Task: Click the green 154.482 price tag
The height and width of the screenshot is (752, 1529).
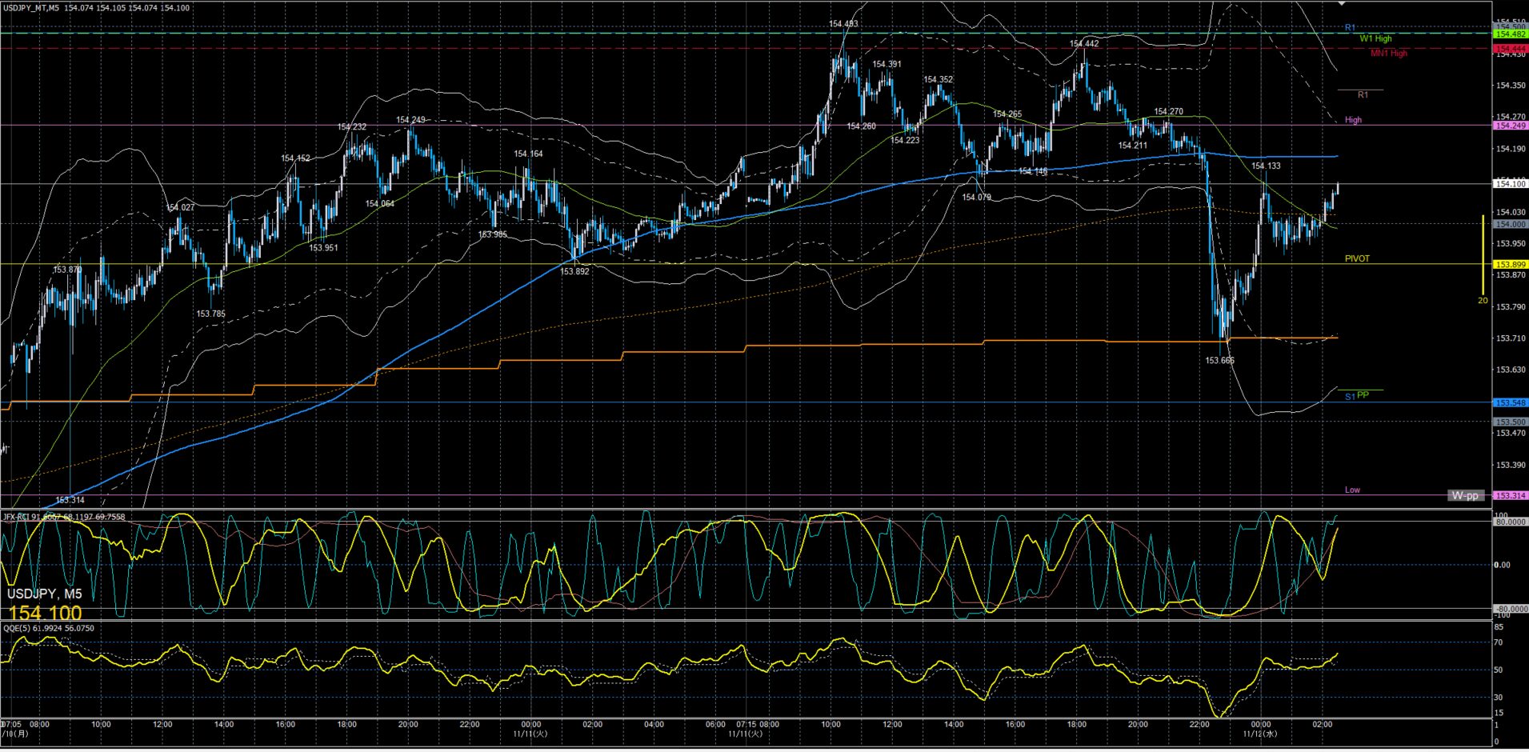Action: click(x=1511, y=34)
